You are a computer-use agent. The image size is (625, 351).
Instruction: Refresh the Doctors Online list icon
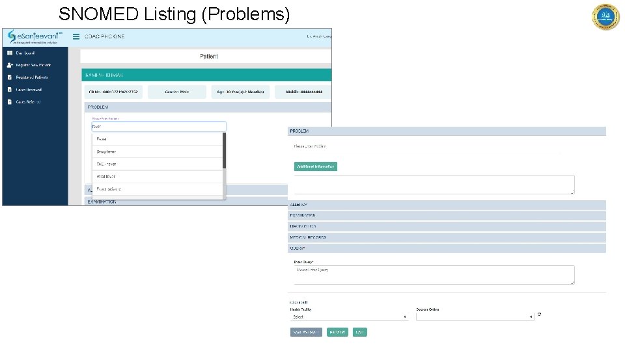tap(539, 315)
